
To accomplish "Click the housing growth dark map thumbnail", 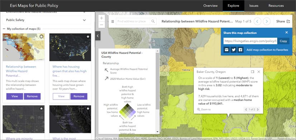I will 70,47.
